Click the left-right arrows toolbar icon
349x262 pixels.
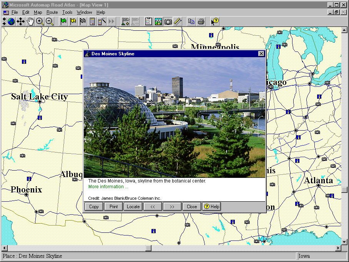point(4,22)
